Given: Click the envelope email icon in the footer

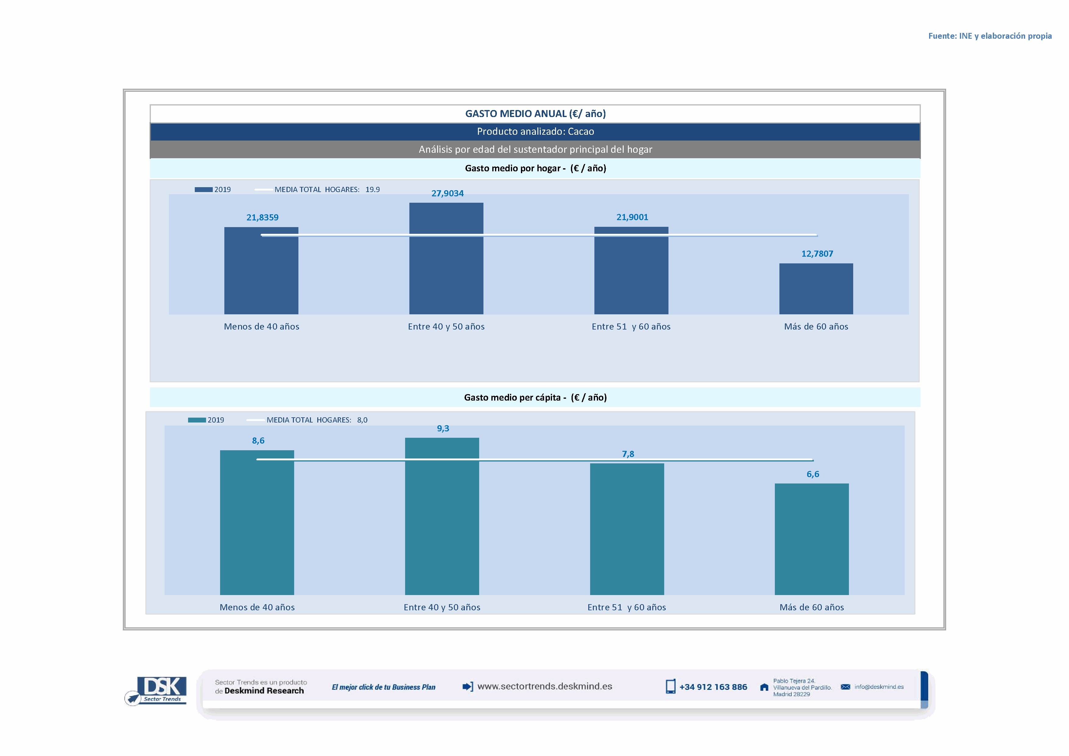Looking at the screenshot, I should tap(846, 686).
